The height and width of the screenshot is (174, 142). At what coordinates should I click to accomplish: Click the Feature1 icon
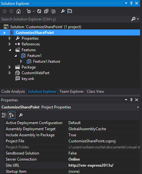(x=23, y=56)
